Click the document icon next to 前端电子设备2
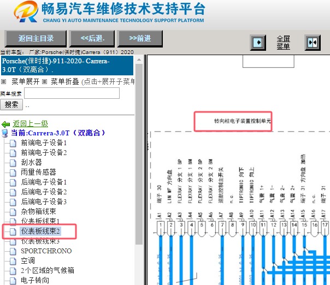The height and width of the screenshot is (285, 330). (13, 153)
